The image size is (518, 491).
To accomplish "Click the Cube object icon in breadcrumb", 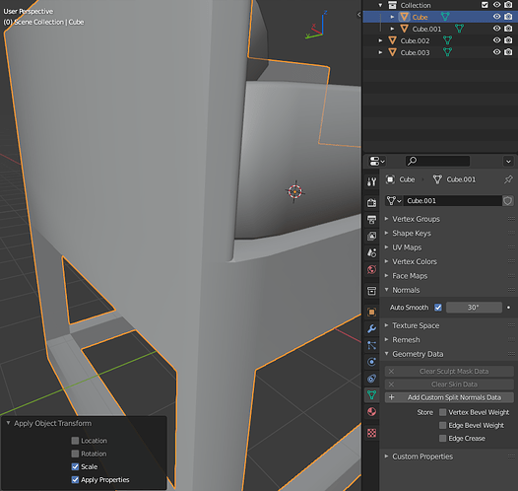I will (x=390, y=179).
